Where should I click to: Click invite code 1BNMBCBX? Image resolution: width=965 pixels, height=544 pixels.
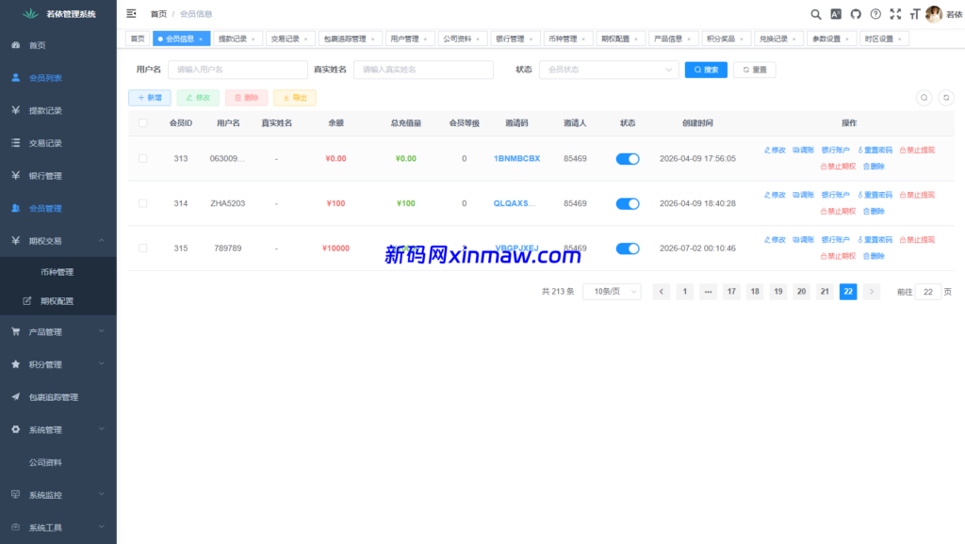click(x=517, y=159)
